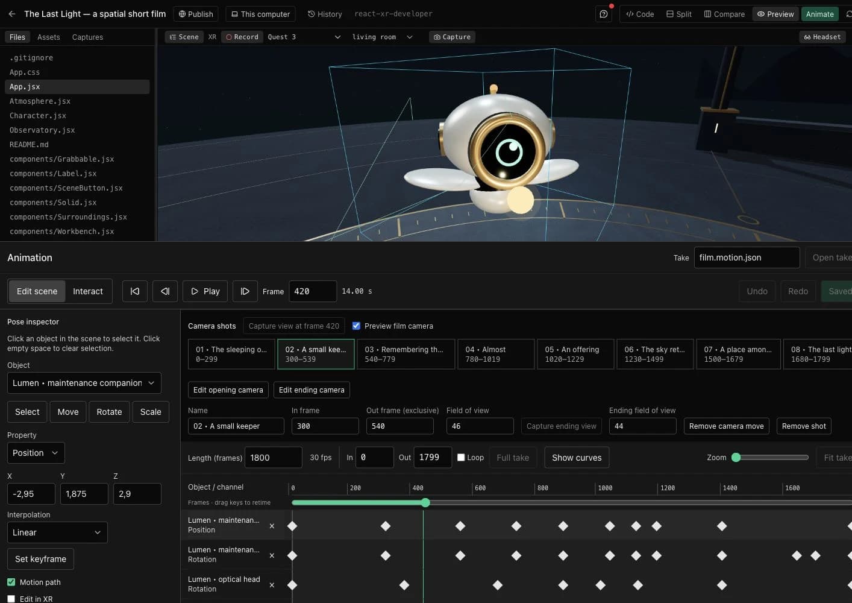Open the Interpolation dropdown set to Linear

coord(57,532)
